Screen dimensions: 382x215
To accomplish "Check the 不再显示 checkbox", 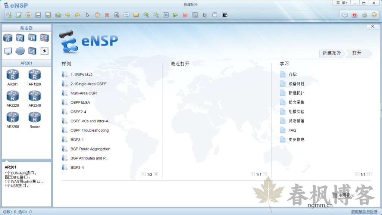I will pyautogui.click(x=335, y=196).
